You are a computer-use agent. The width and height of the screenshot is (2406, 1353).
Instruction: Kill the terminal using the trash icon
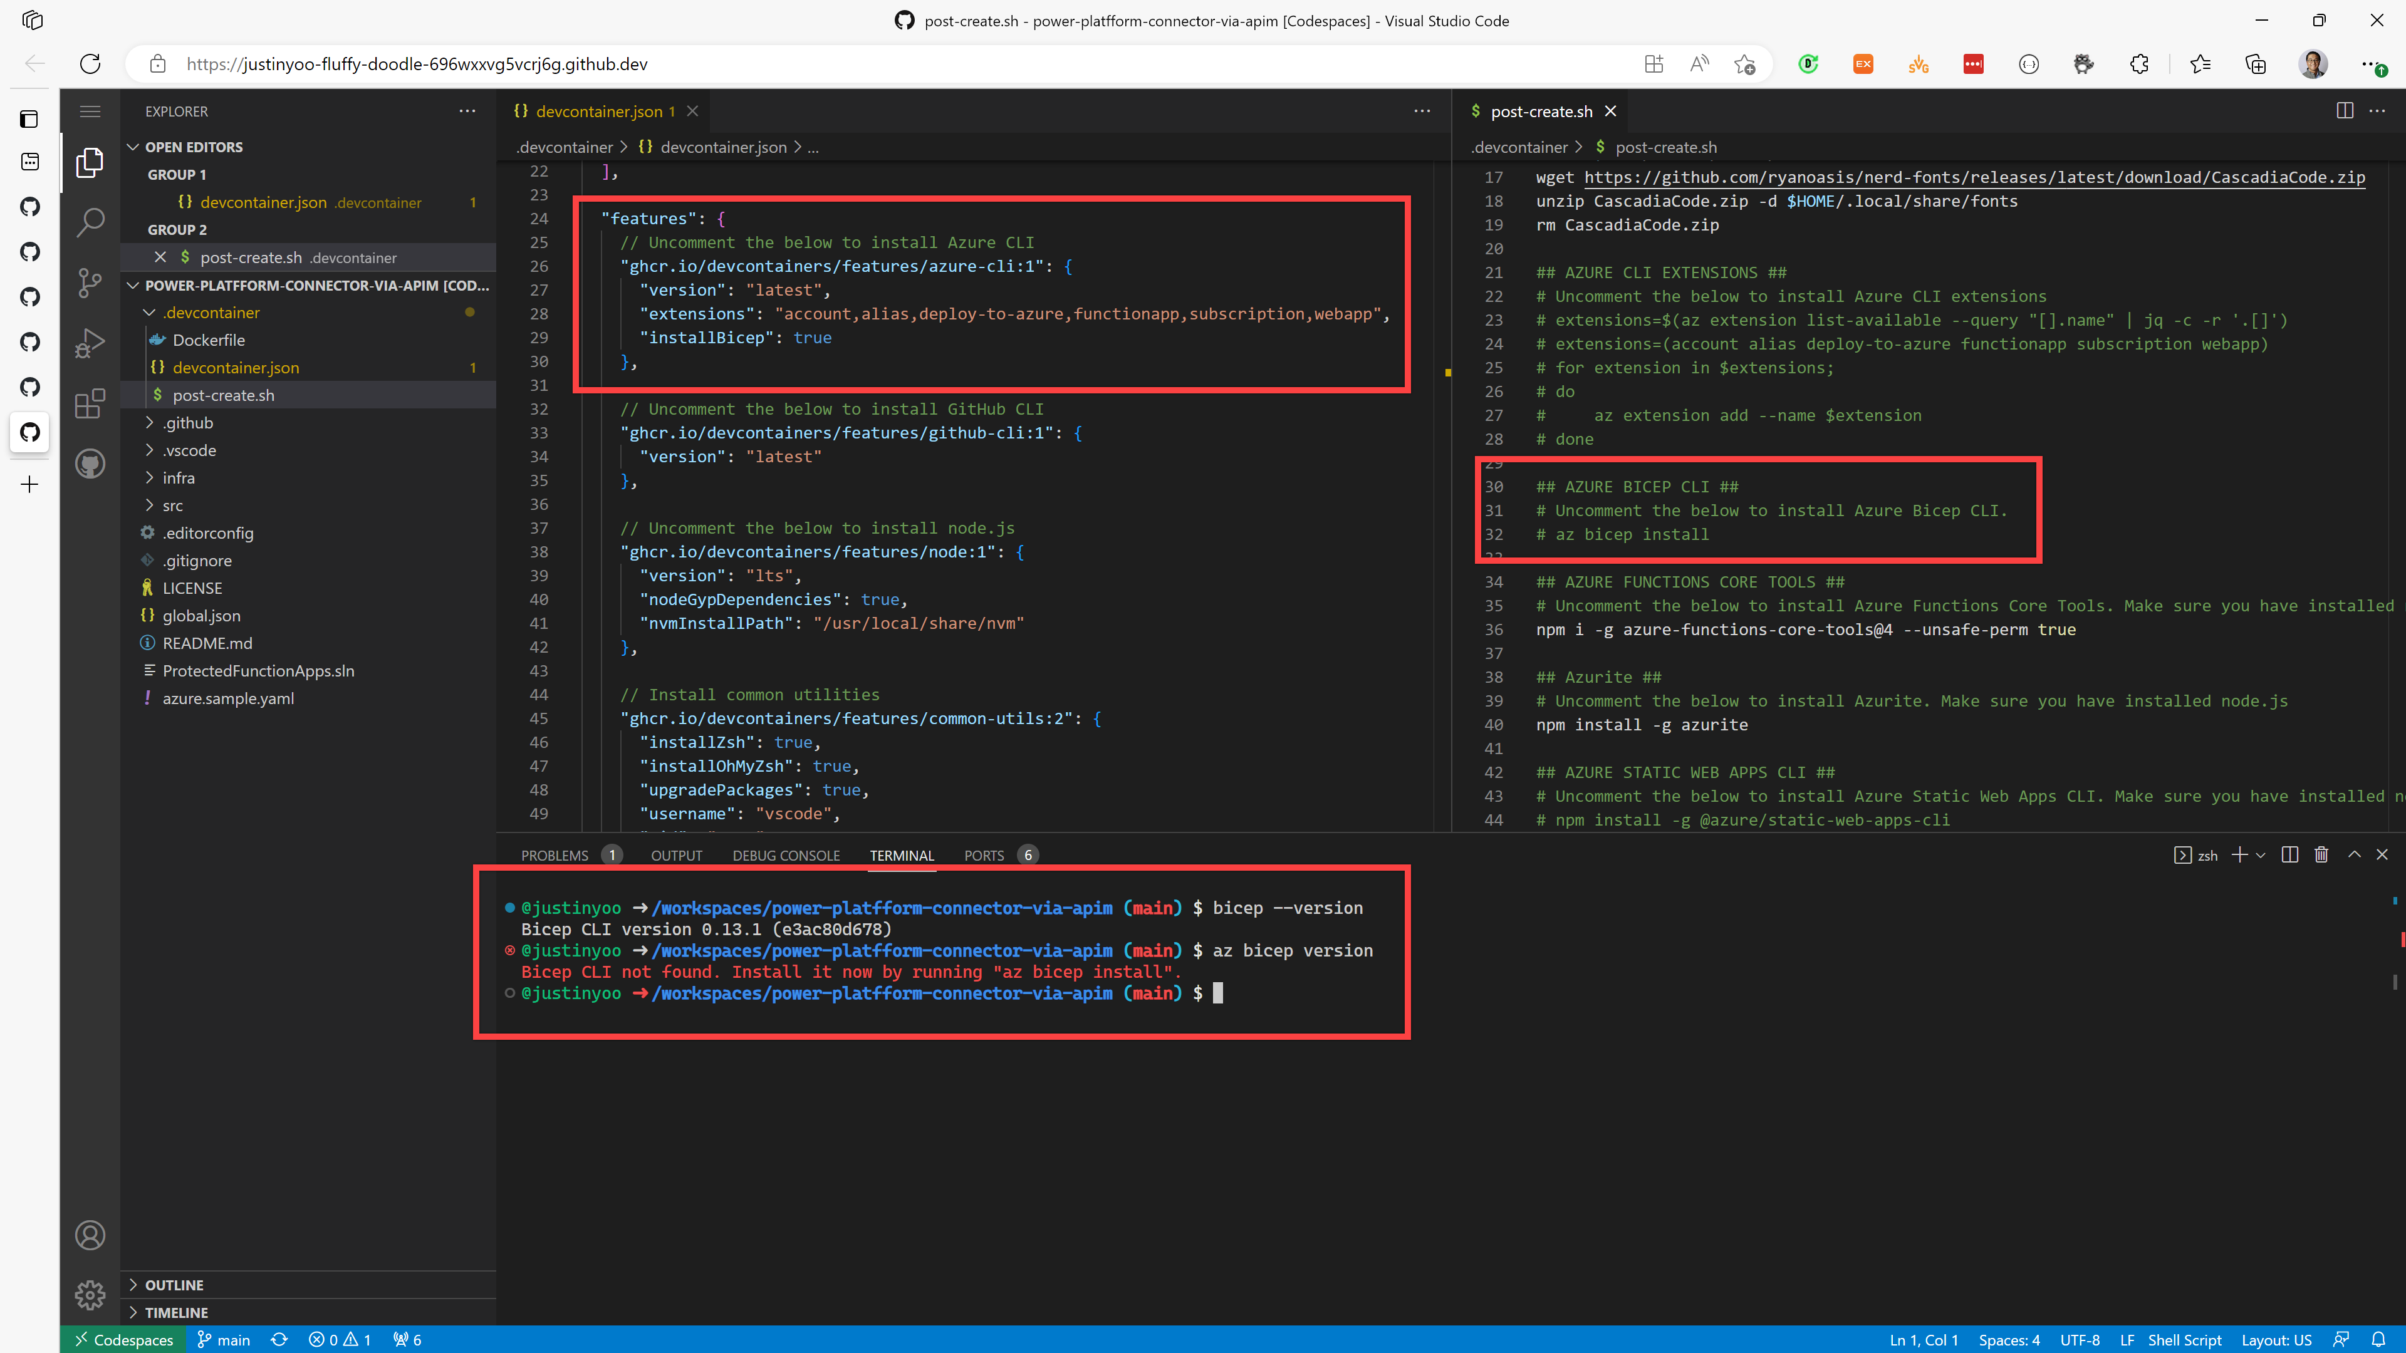[2322, 854]
